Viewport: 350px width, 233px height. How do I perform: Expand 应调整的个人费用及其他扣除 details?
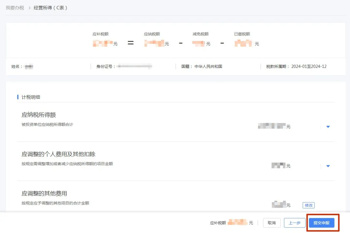pyautogui.click(x=328, y=166)
